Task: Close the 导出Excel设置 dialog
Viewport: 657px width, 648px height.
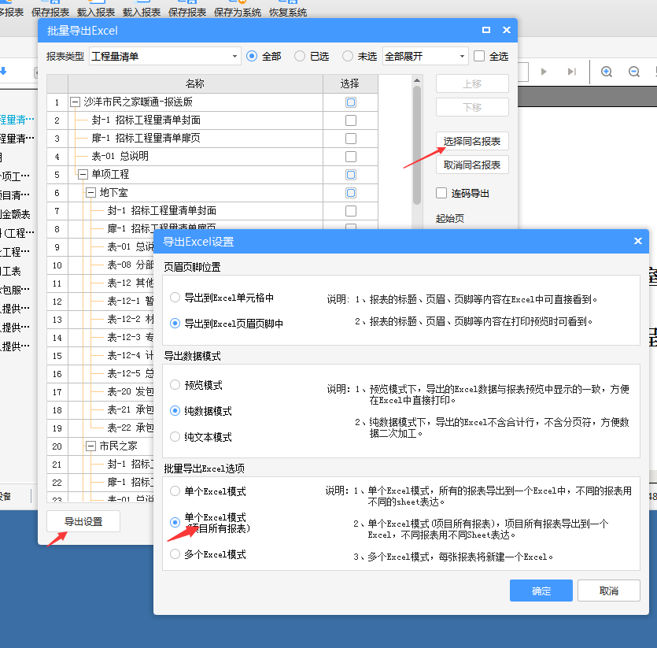Action: click(x=638, y=241)
